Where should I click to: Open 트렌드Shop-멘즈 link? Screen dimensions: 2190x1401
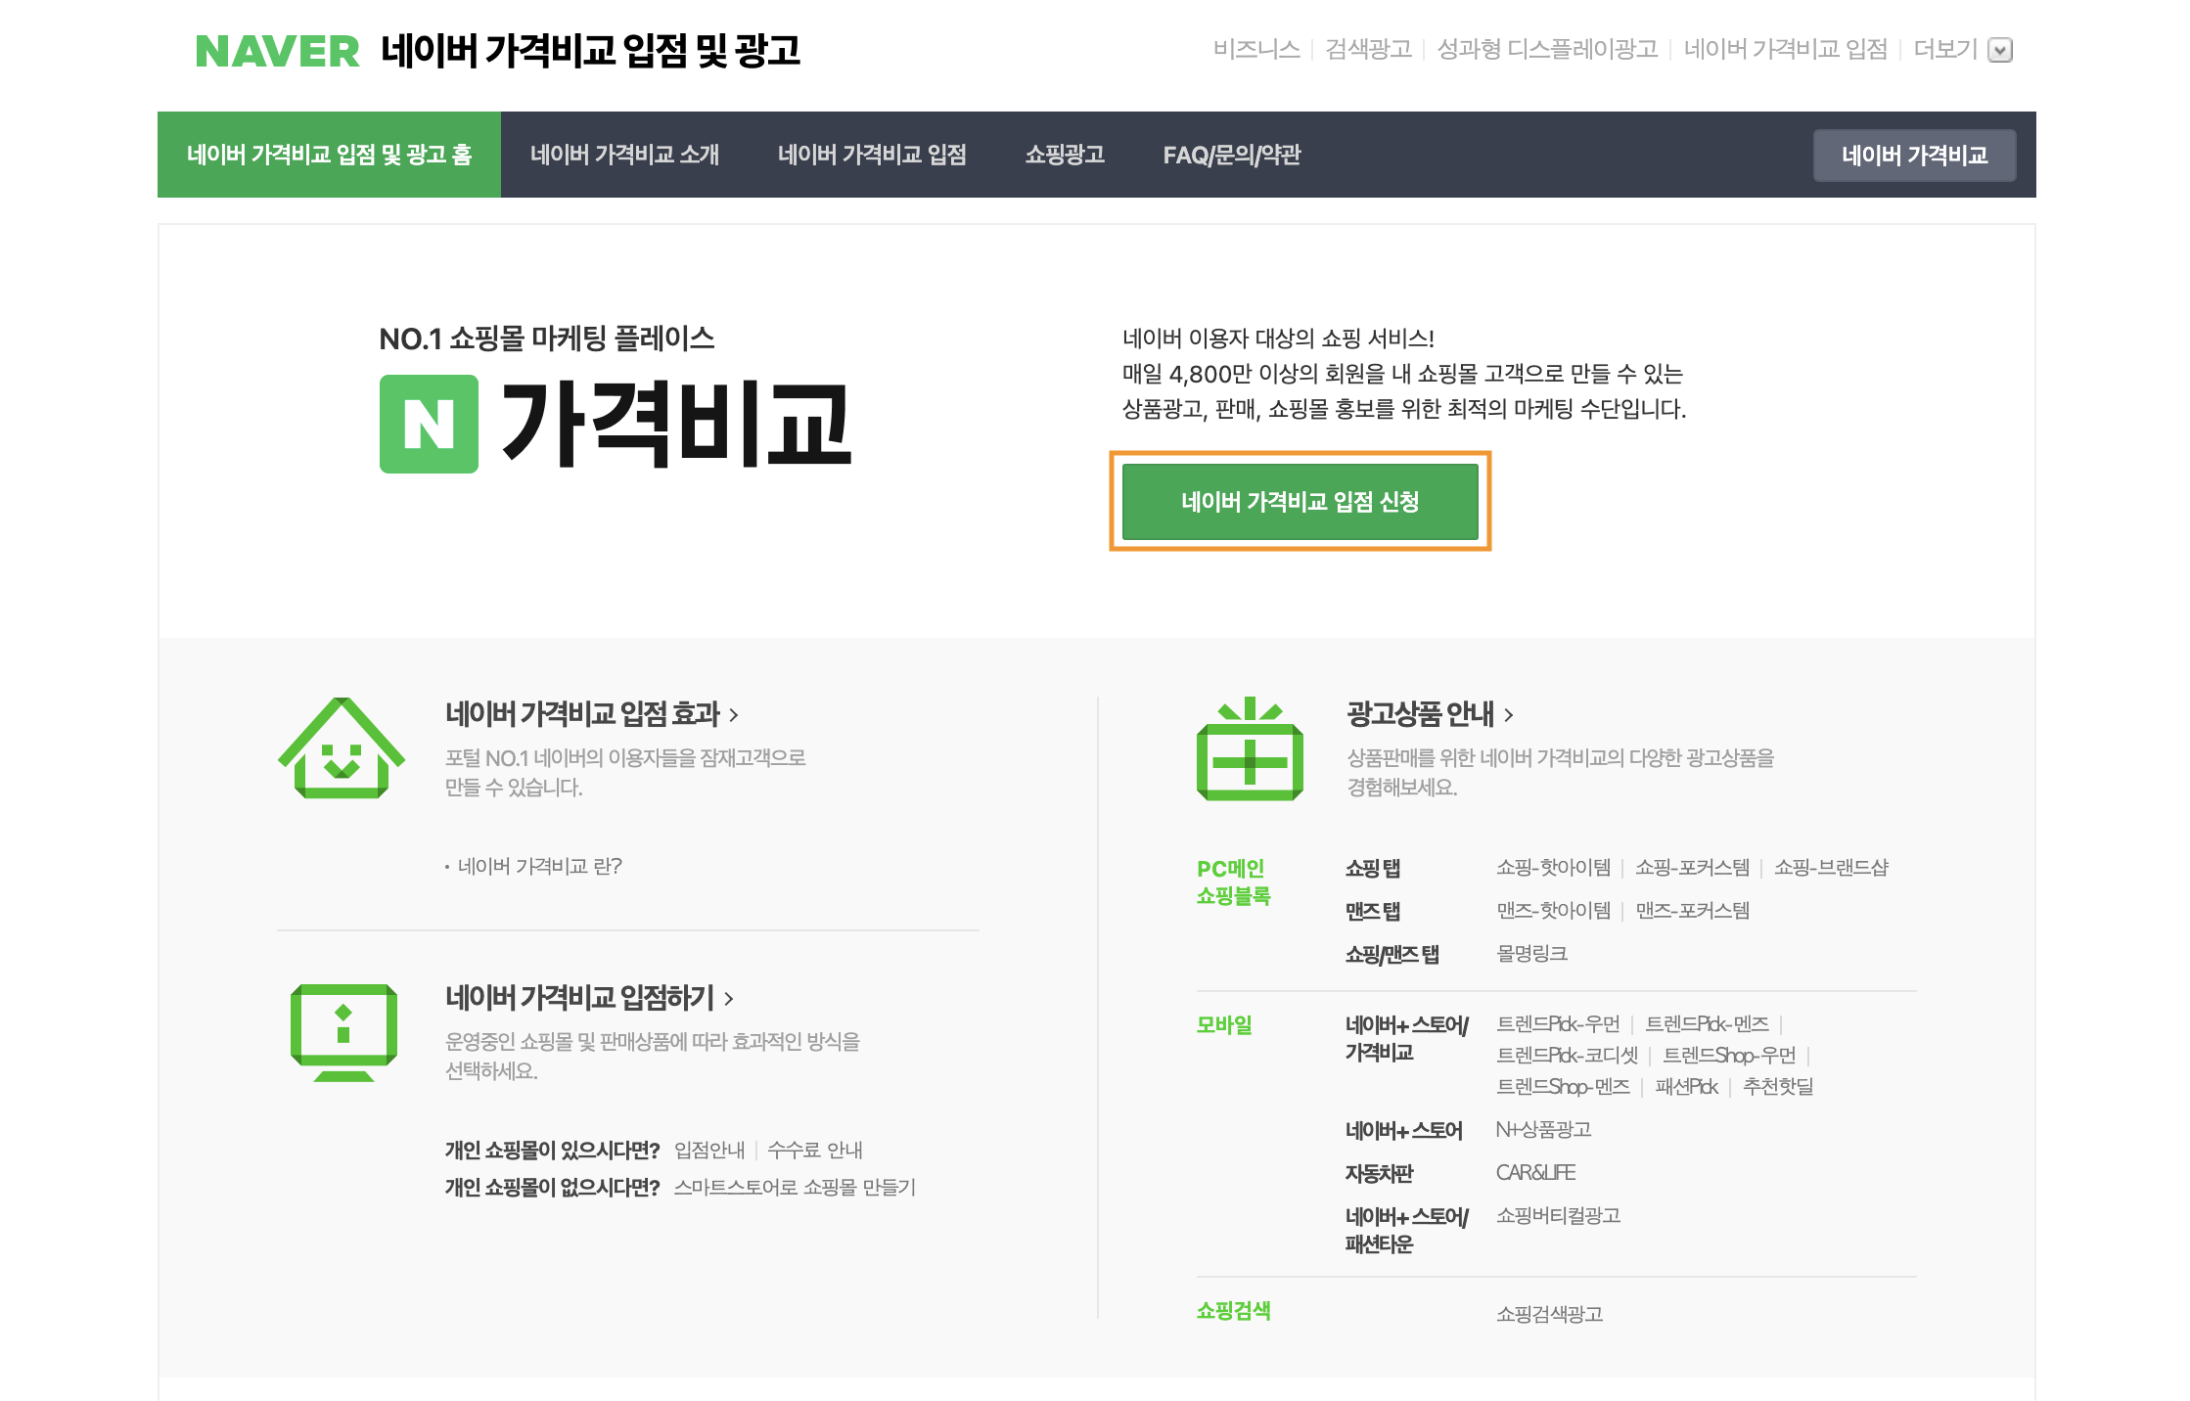click(x=1563, y=1086)
